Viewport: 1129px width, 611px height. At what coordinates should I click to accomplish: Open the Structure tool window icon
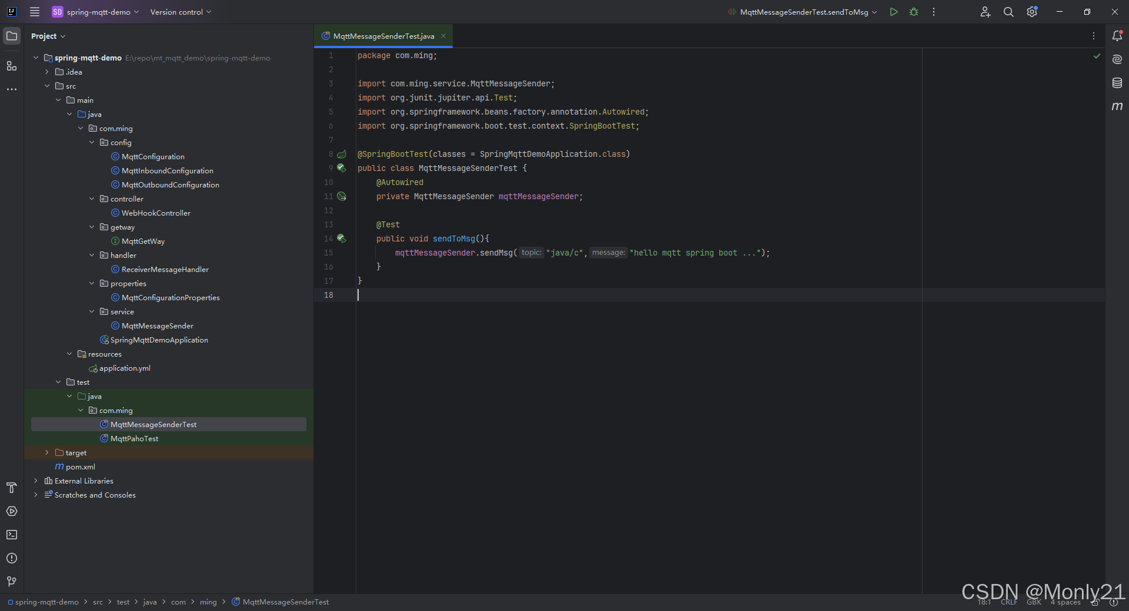click(x=12, y=66)
